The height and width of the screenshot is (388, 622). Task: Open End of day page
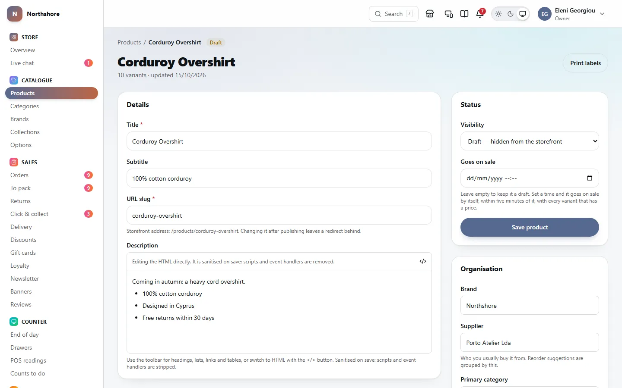(x=51, y=335)
